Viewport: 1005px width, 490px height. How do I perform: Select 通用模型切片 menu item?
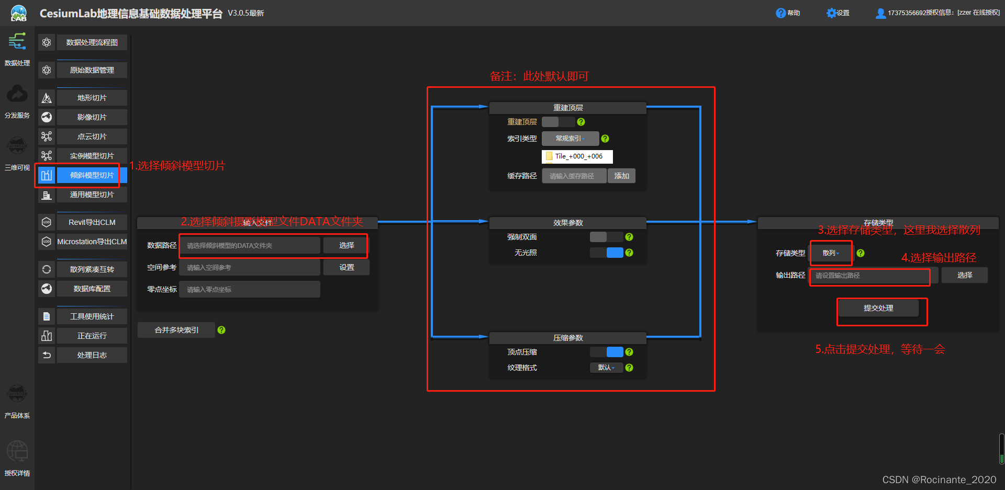click(x=92, y=195)
